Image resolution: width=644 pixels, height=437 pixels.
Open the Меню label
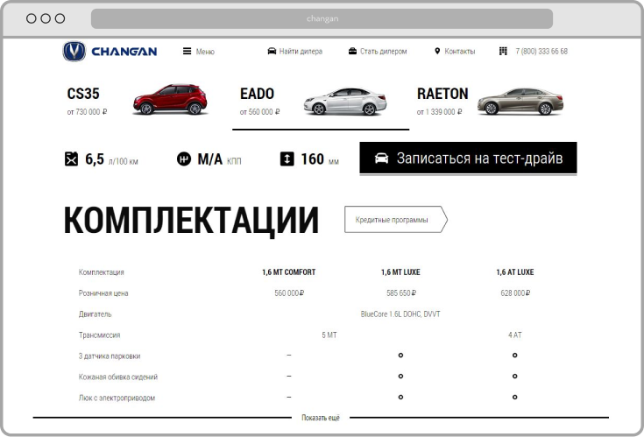tap(205, 52)
